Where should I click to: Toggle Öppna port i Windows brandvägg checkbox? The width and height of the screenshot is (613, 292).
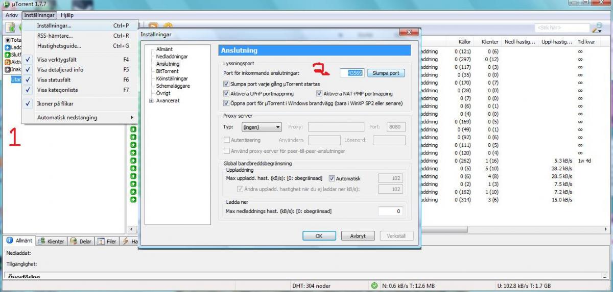(226, 103)
